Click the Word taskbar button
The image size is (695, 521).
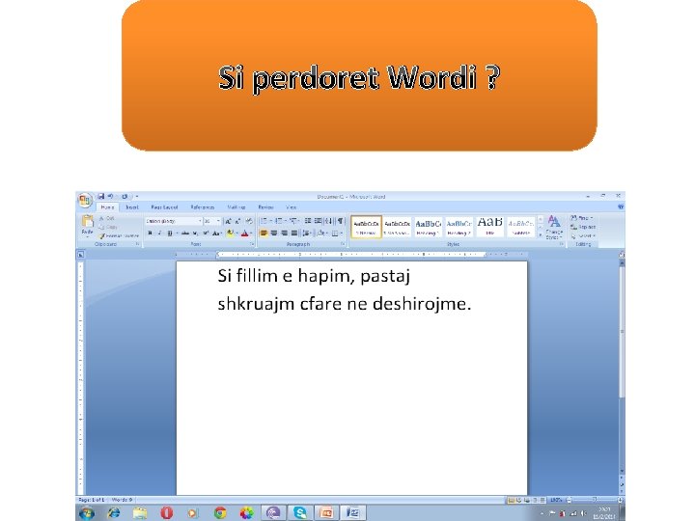pyautogui.click(x=353, y=512)
